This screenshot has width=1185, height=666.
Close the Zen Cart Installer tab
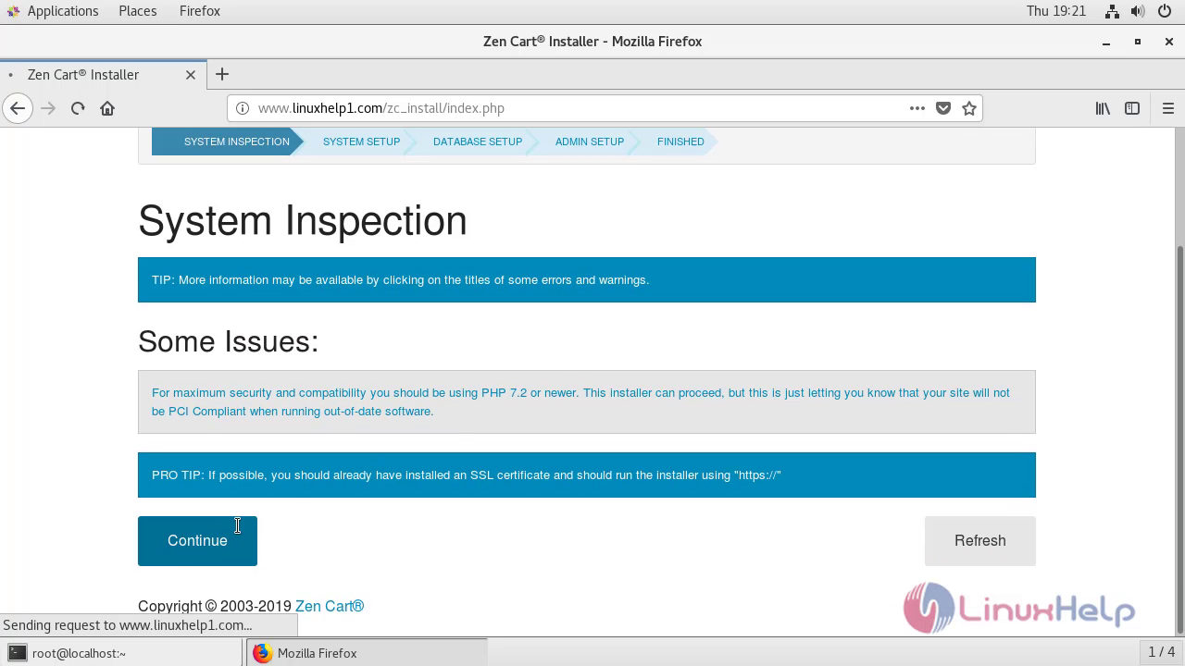point(191,75)
